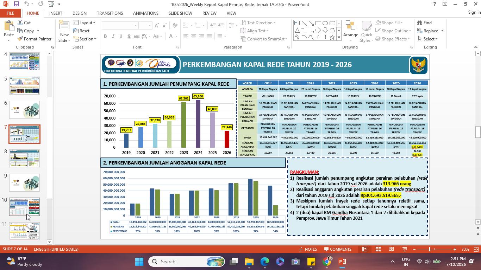The width and height of the screenshot is (481, 270).
Task: Insert a New Slide
Action: 64,32
